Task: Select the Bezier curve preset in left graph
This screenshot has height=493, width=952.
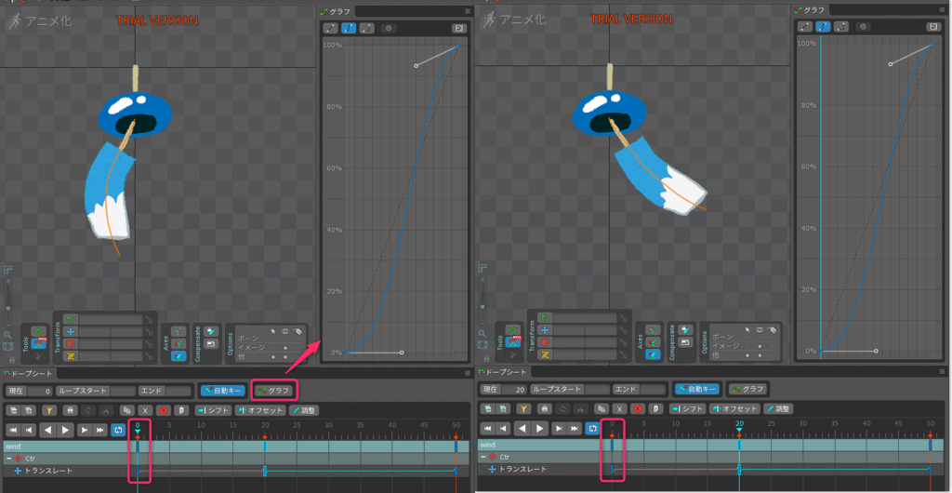Action: tap(350, 28)
